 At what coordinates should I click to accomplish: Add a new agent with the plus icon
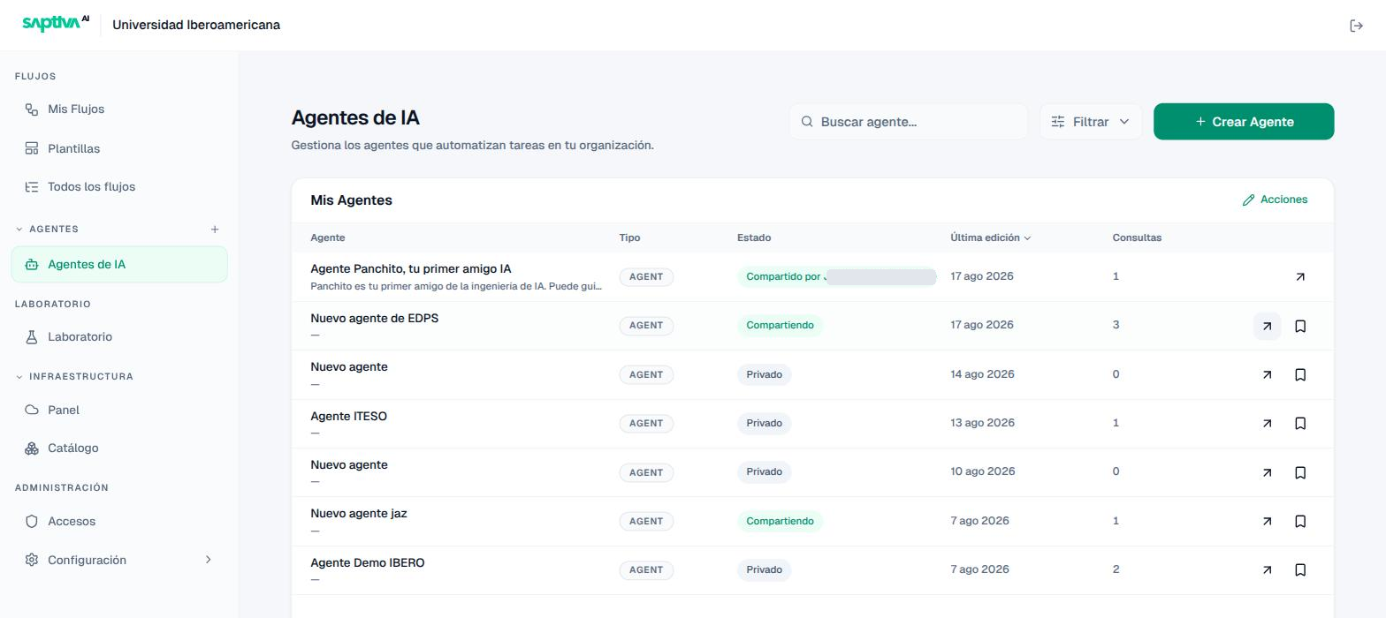point(215,230)
